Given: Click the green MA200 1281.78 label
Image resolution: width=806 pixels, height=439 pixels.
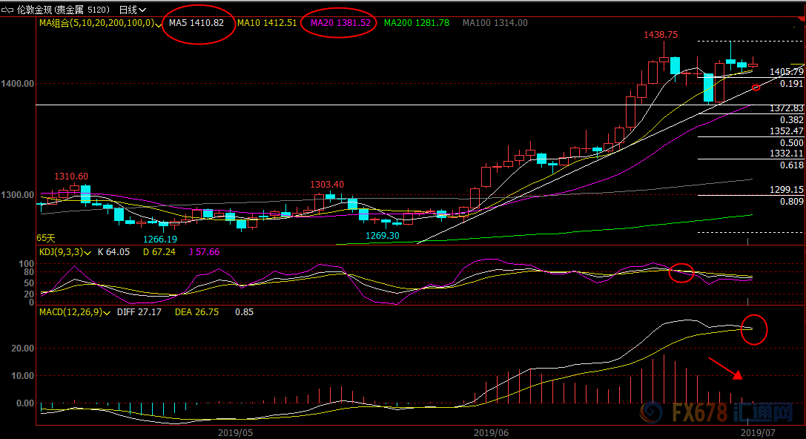Looking at the screenshot, I should click(x=417, y=23).
